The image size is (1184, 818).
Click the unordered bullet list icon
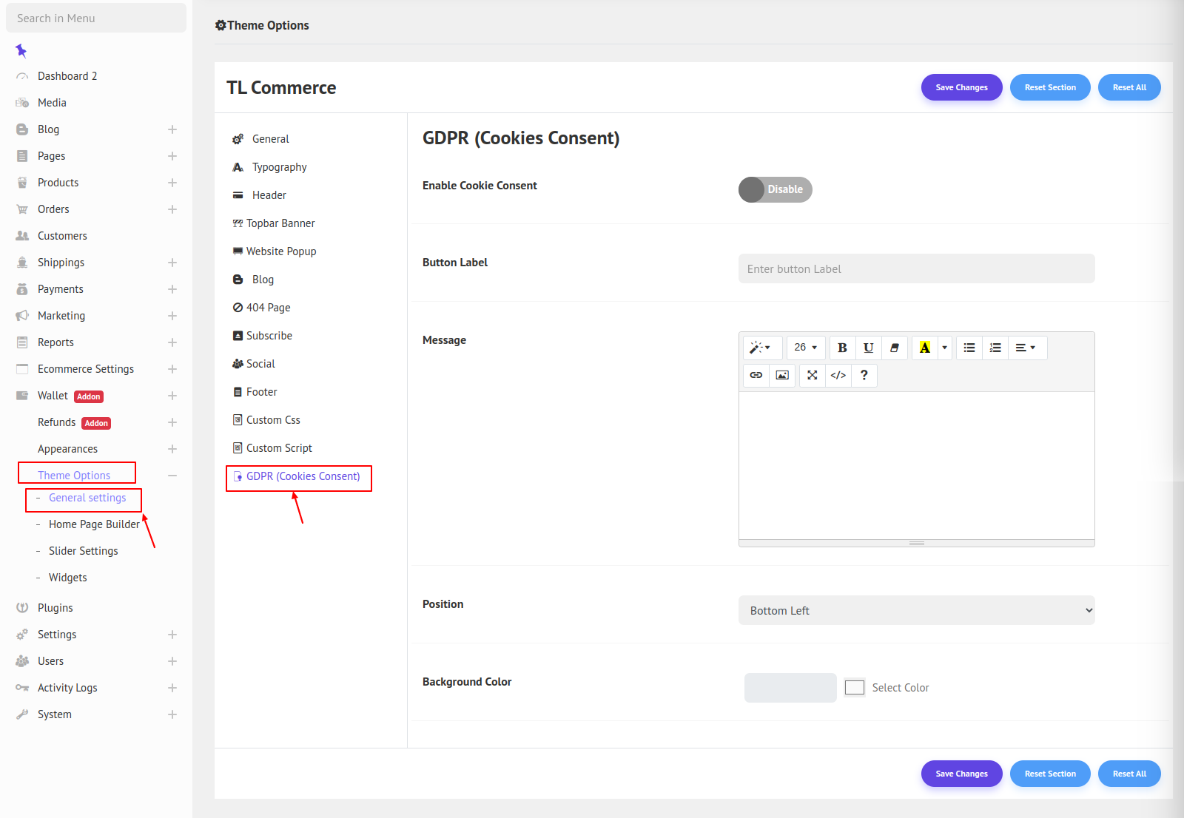[x=969, y=348]
